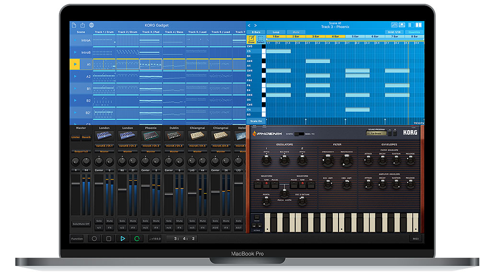Start playback with the blue Play button

coord(123,239)
